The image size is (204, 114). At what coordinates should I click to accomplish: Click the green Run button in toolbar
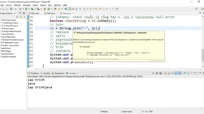[x=26, y=9]
